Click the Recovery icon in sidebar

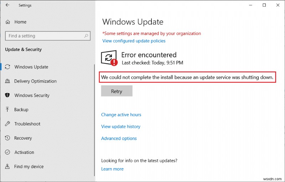click(7, 138)
